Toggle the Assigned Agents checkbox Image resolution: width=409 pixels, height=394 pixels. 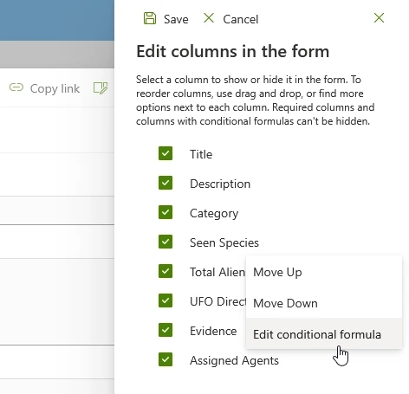[166, 359]
